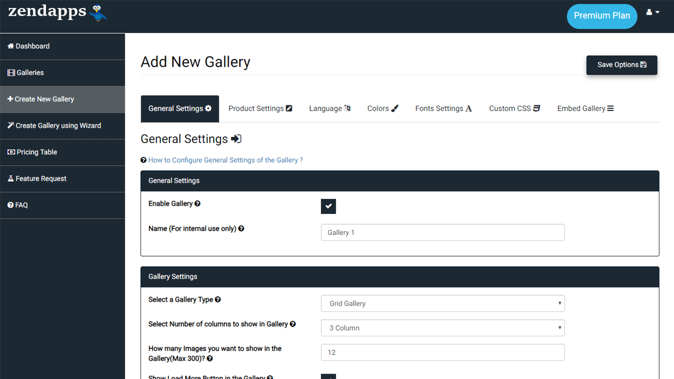Open the Embed Gallery tab
This screenshot has height=379, width=674.
pos(586,109)
